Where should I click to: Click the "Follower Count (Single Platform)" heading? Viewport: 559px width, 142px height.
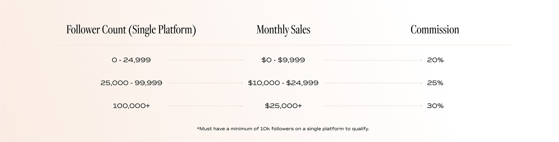pos(131,30)
